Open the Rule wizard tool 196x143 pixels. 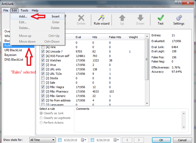click(101, 20)
